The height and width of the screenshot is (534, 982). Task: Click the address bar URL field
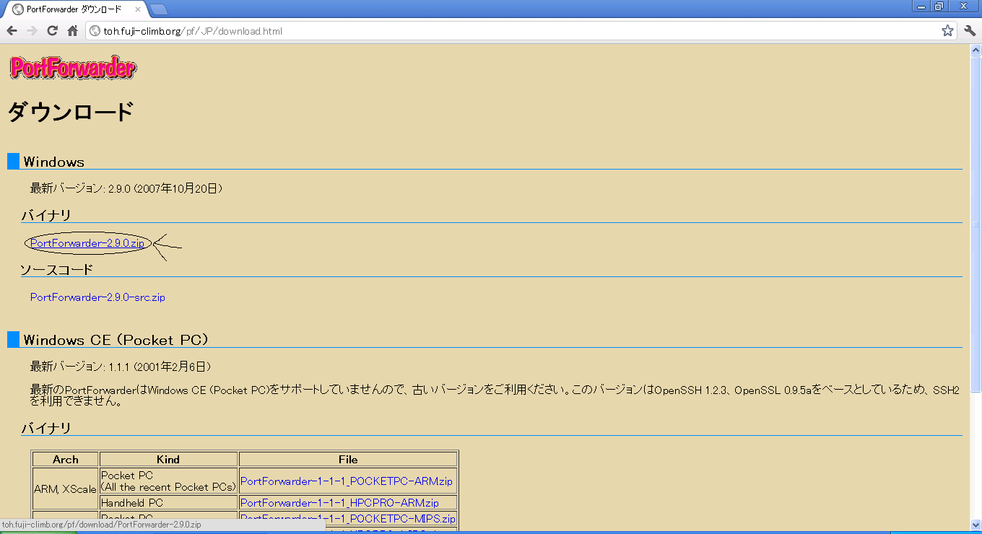520,31
